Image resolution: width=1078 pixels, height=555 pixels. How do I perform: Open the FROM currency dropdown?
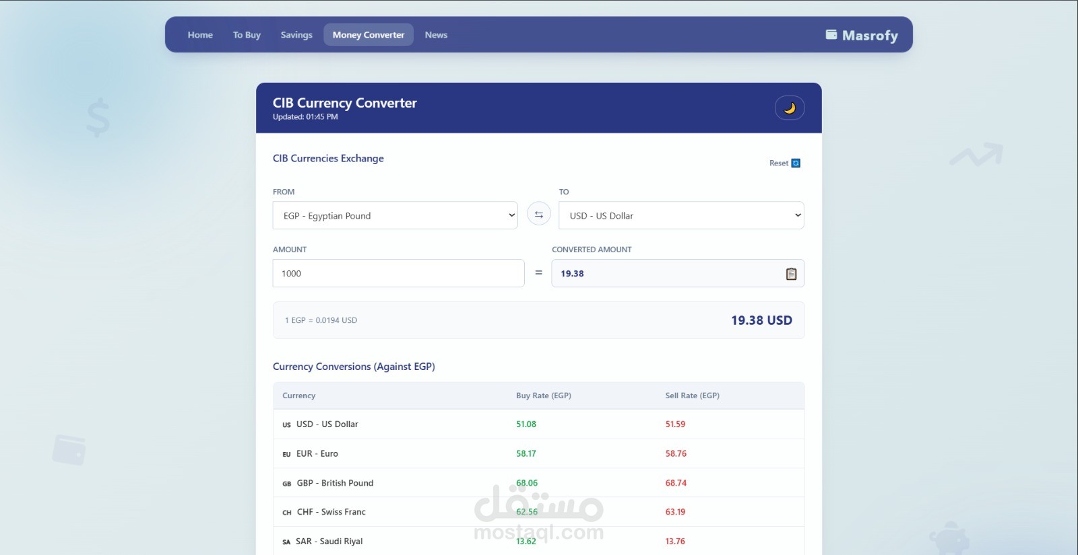pyautogui.click(x=395, y=215)
